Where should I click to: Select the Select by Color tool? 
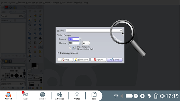35,16
